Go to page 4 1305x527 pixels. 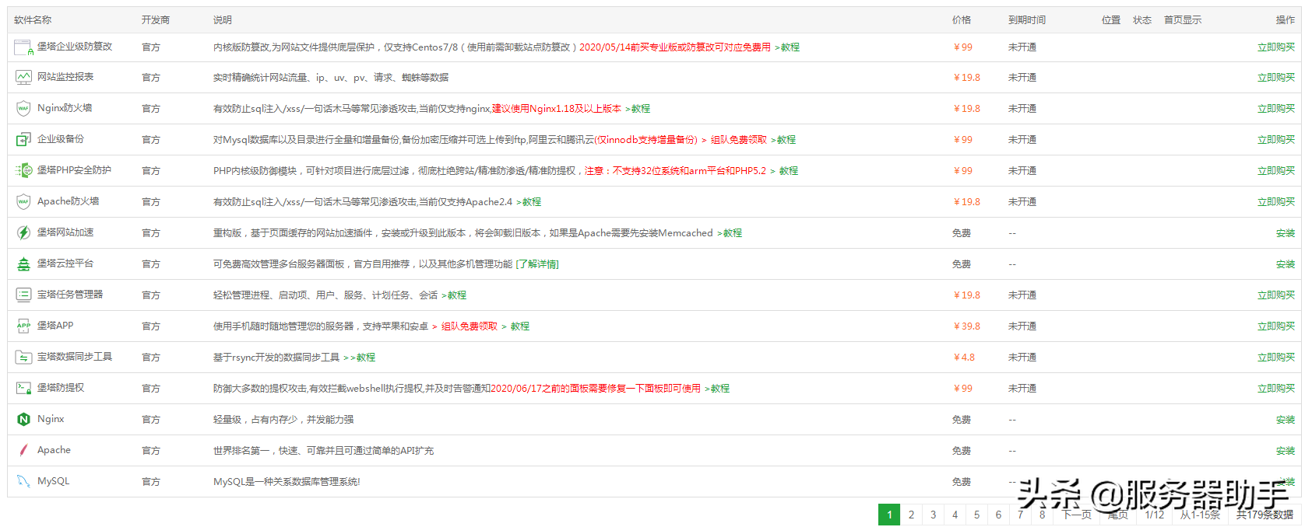click(x=955, y=515)
